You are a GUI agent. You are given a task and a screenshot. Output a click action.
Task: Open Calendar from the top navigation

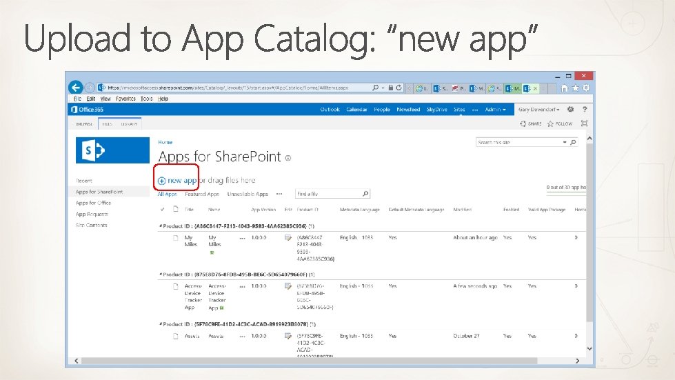coord(356,110)
